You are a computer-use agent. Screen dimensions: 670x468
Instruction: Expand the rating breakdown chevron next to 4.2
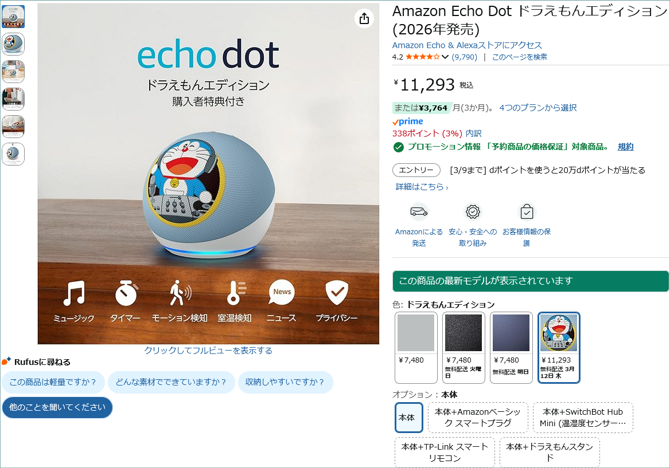[445, 57]
